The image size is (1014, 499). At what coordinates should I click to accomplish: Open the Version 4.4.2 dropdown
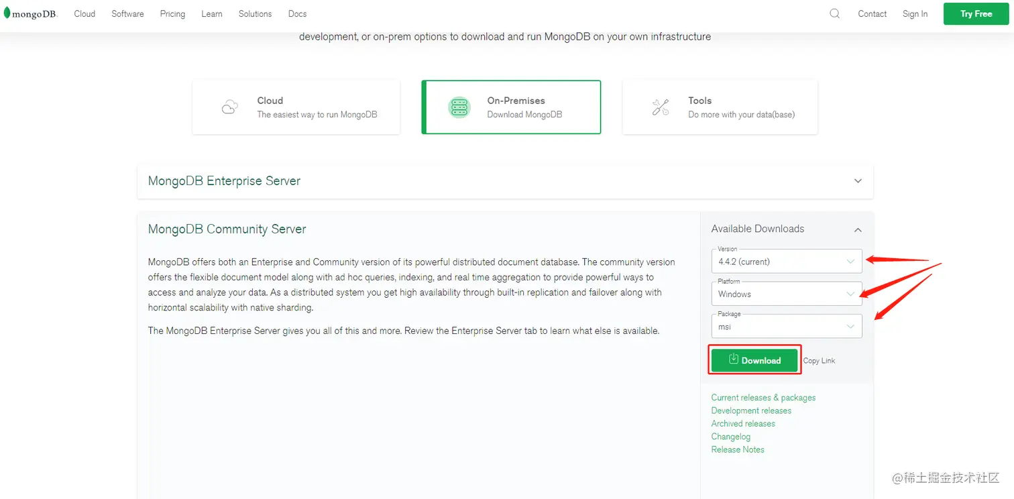click(787, 261)
